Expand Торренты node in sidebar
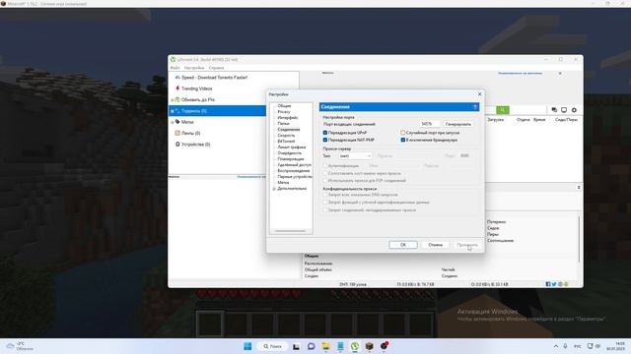Image resolution: width=631 pixels, height=354 pixels. (173, 111)
